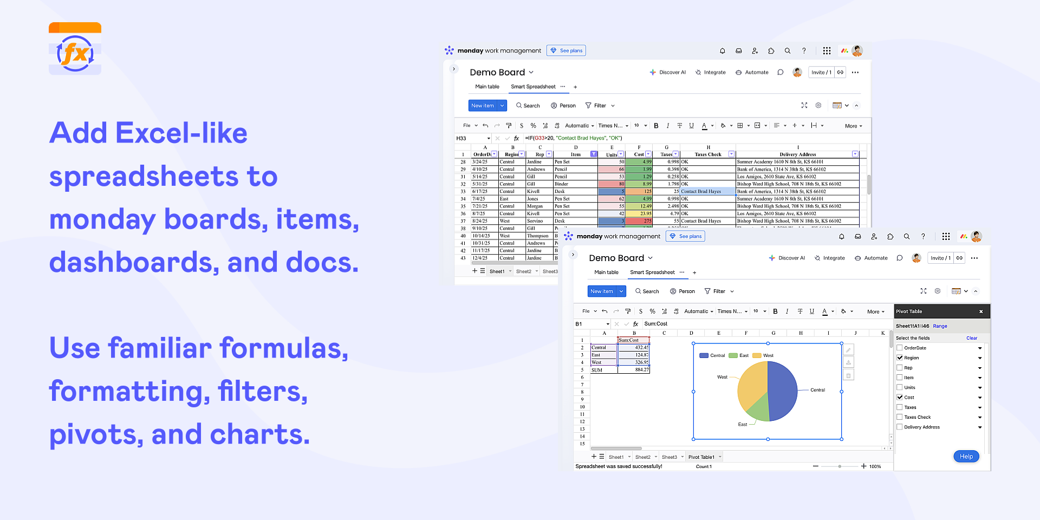Click Clear link in Pivot Table panel

tap(972, 338)
